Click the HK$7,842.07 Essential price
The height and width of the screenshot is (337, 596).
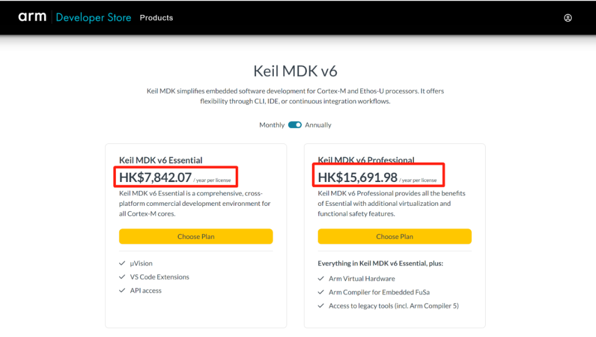coord(156,178)
